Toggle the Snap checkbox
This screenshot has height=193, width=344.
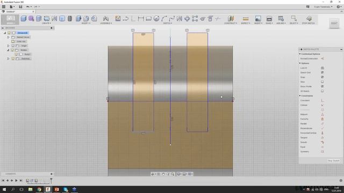[322, 77]
